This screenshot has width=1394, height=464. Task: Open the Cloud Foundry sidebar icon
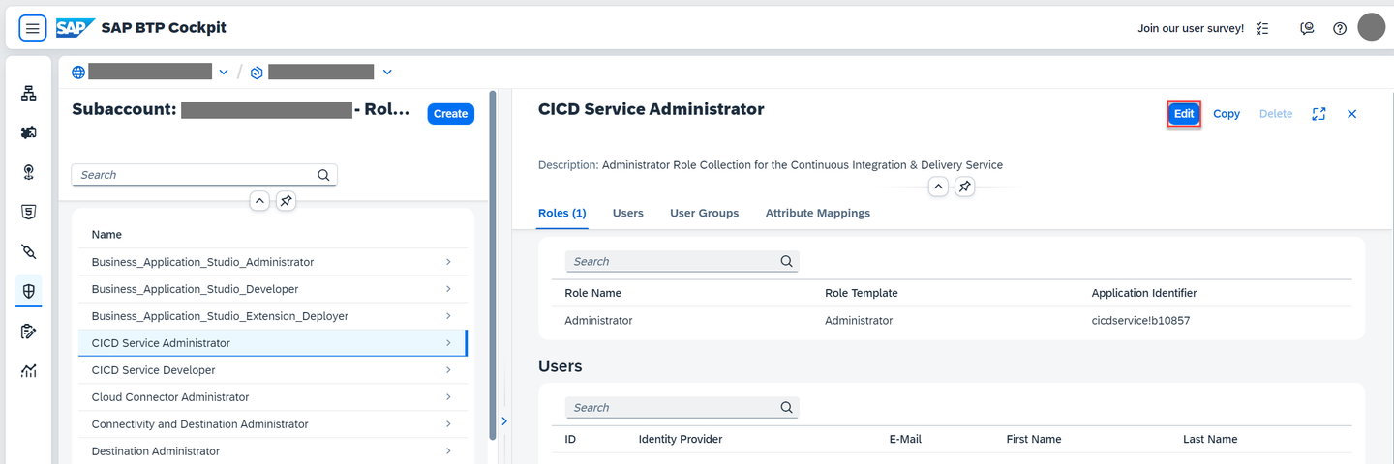click(x=29, y=172)
